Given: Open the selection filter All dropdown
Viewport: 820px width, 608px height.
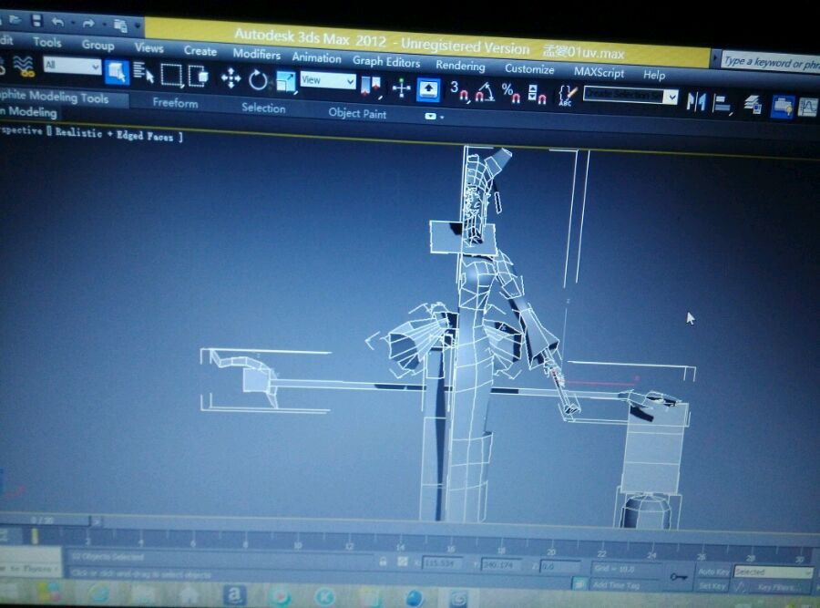Looking at the screenshot, I should (72, 66).
